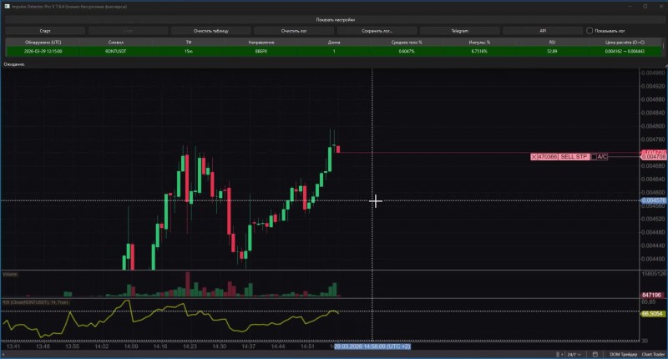This screenshot has height=359, width=668.
Task: Click the 0.004576 crosshair price label
Action: coord(654,200)
